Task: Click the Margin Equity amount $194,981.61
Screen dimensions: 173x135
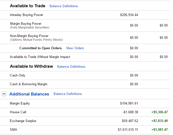Action: 129,103
